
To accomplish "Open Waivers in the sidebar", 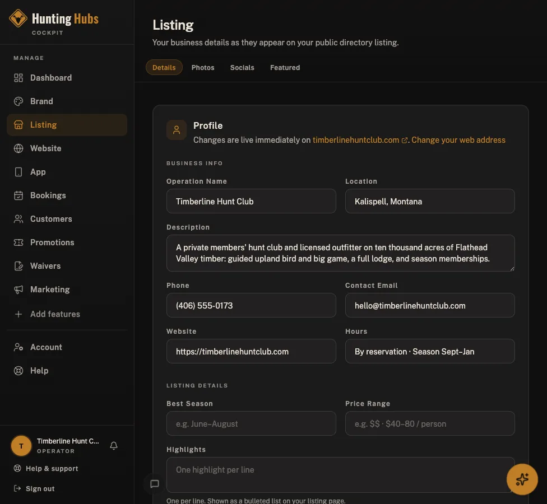I will [x=67, y=266].
